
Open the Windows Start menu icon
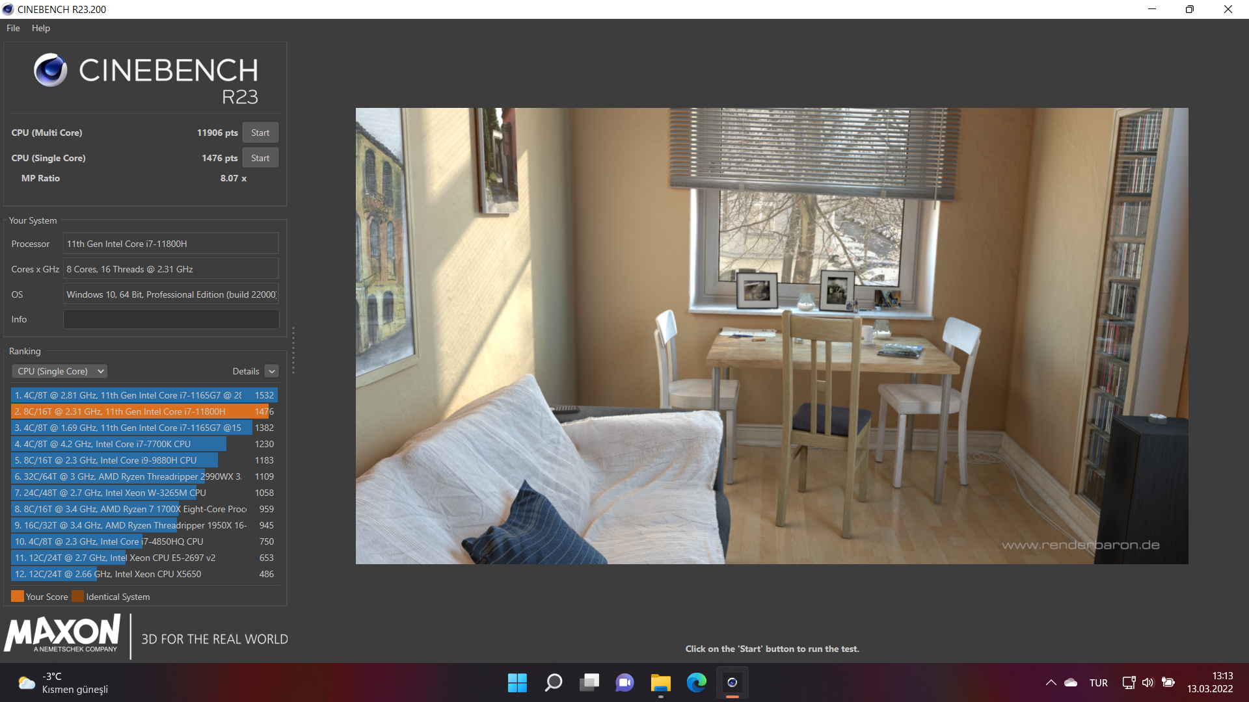tap(517, 682)
